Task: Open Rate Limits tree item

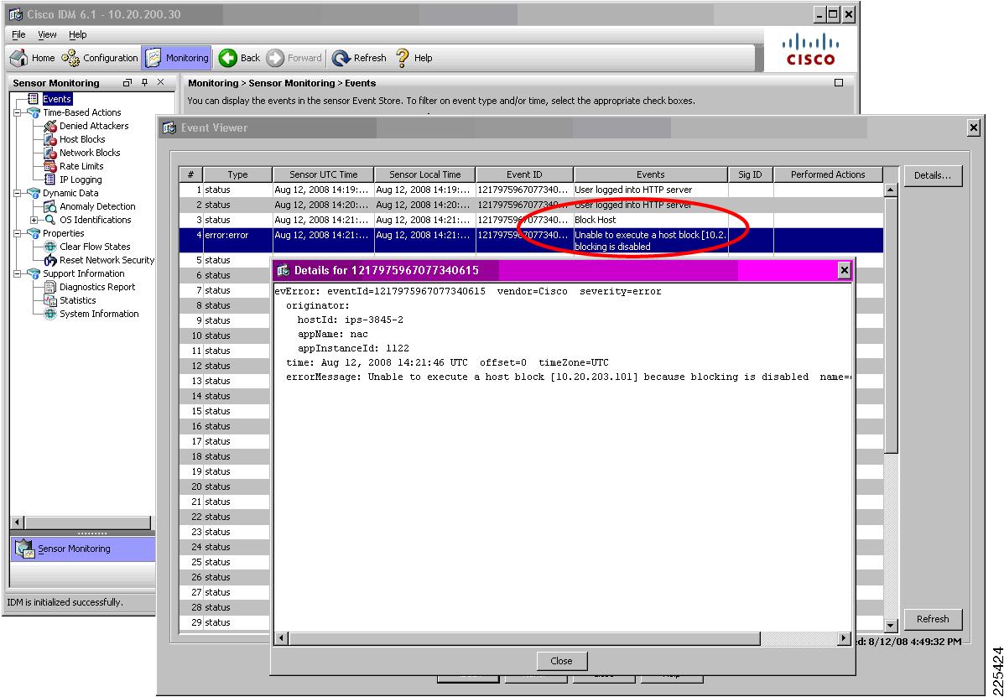Action: 81,166
